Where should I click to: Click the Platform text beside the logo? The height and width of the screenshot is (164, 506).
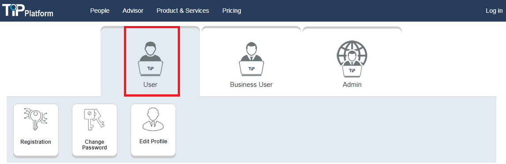tap(39, 14)
